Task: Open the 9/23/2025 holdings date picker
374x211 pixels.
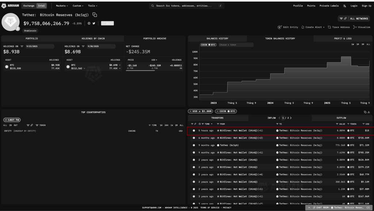Action: click(x=40, y=46)
